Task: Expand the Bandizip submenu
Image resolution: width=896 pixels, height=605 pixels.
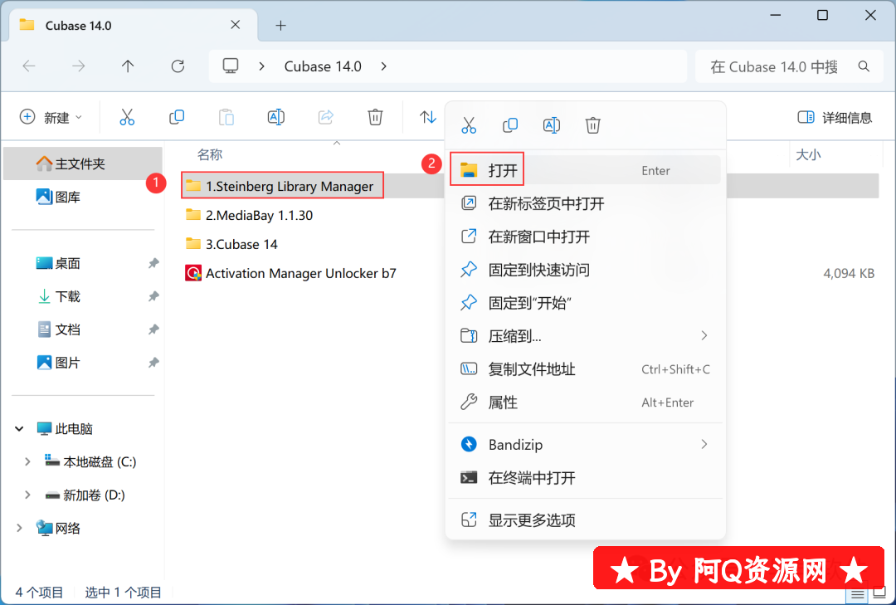Action: pos(704,444)
